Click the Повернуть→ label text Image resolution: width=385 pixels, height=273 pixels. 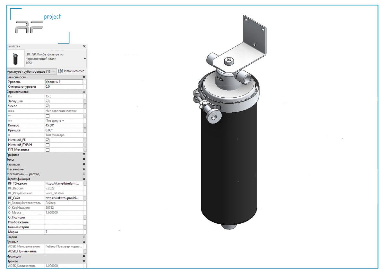click(55, 121)
